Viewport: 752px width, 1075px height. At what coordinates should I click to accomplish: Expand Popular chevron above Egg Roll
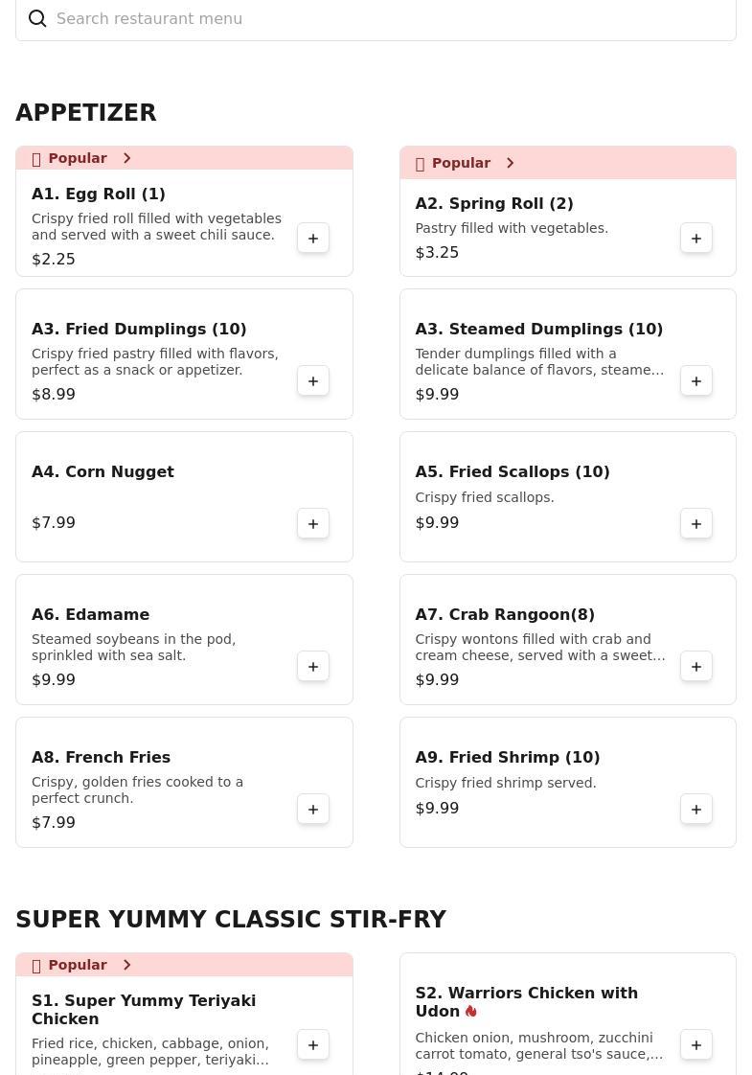click(126, 158)
